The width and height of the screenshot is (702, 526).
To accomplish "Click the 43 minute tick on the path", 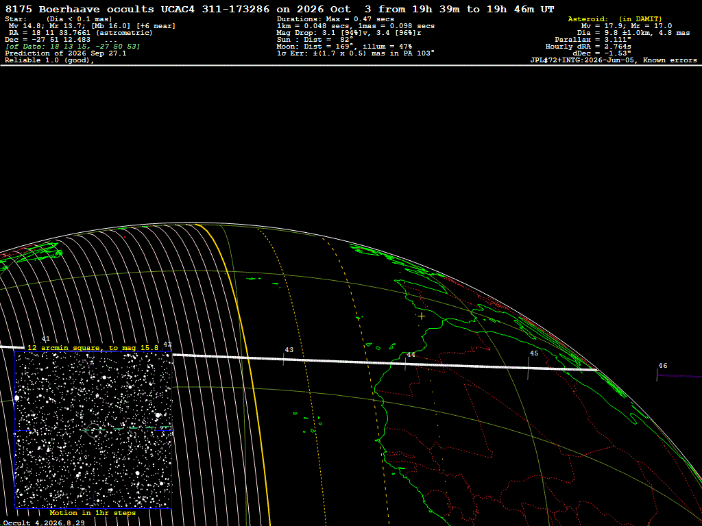I will coord(284,359).
